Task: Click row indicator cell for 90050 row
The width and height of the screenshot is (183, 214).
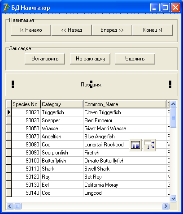Action: coord(9,128)
